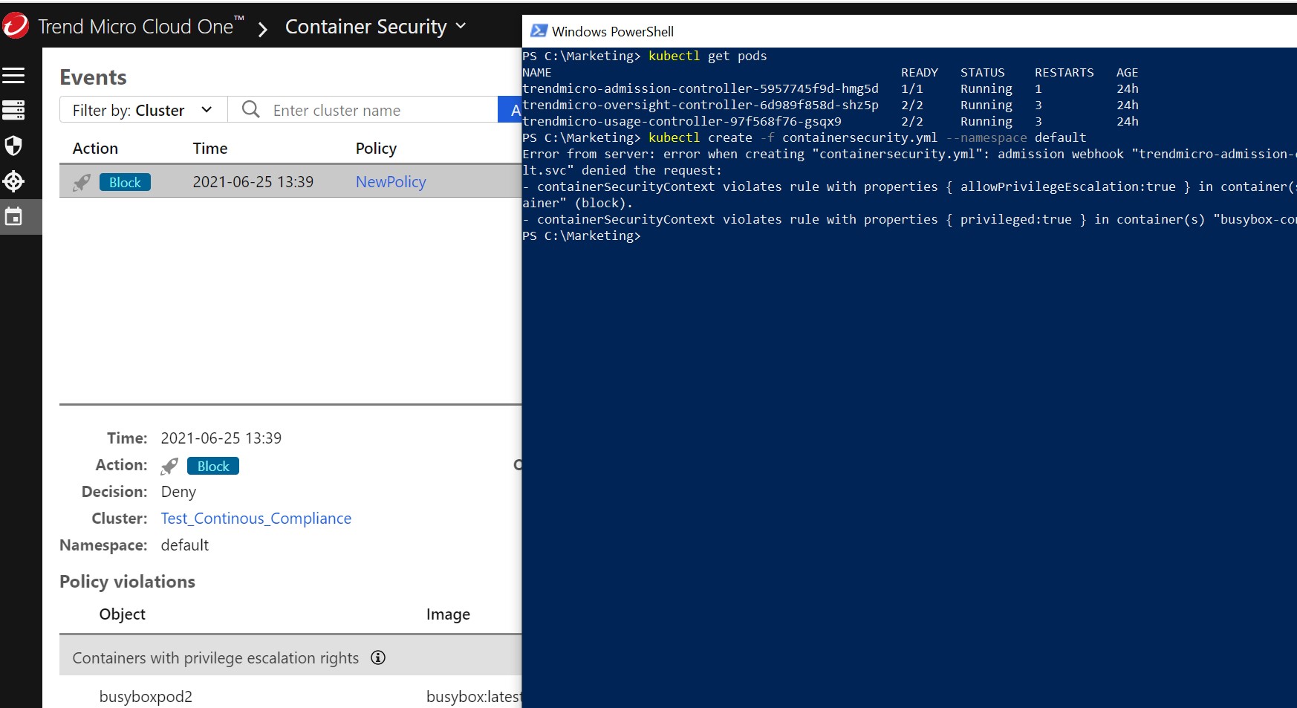Open the calendar events sidebar icon
The height and width of the screenshot is (708, 1297).
click(13, 217)
